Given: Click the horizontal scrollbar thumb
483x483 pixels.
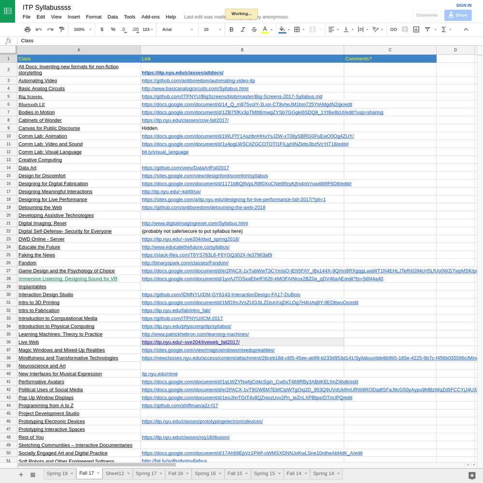Looking at the screenshot, I should click(96, 465).
